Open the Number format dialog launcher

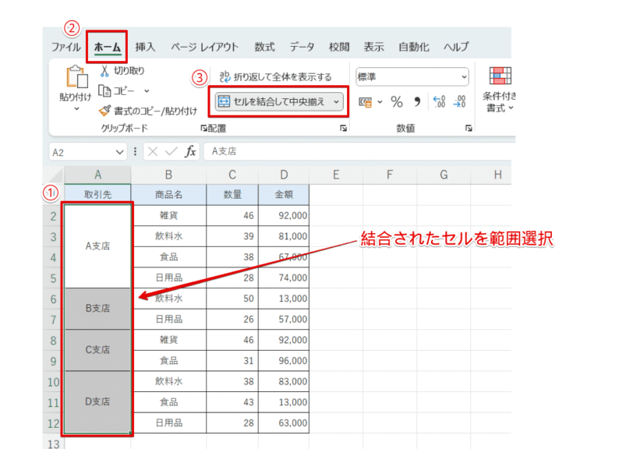point(469,129)
